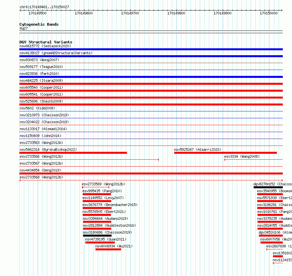Select nsv5571939 (Ebert) variant label
This screenshot has height=276, width=292.
coord(275,198)
